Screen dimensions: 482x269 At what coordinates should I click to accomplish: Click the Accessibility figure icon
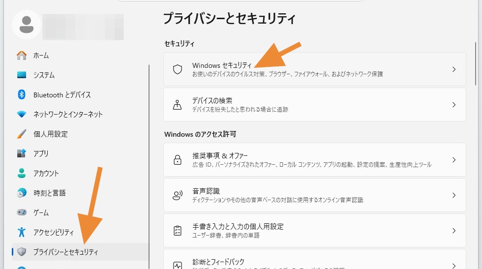(22, 232)
